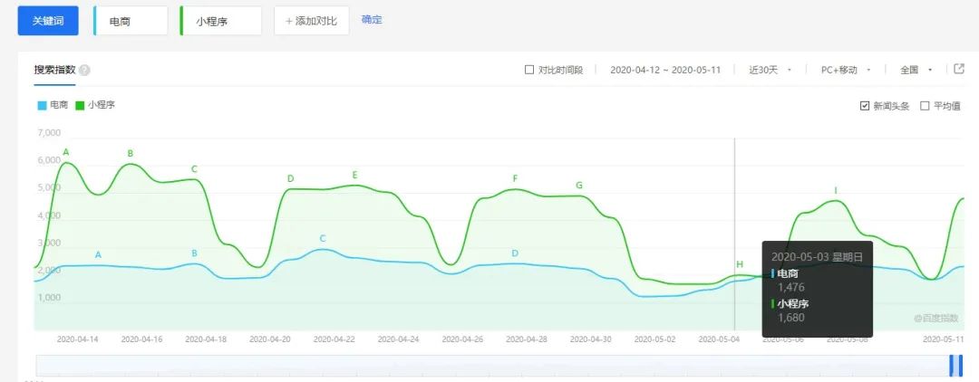
Task: Click the 2020-04-22 axis date label
Action: click(x=334, y=339)
